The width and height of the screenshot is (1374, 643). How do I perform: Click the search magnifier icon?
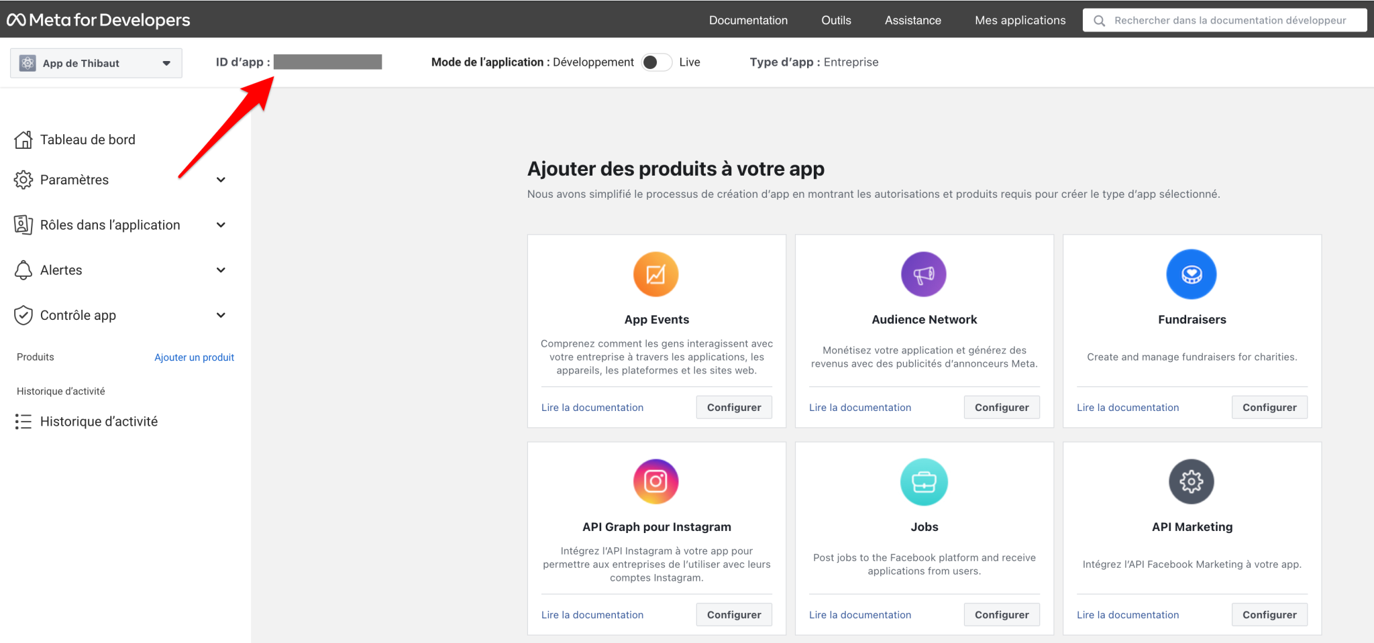1099,21
